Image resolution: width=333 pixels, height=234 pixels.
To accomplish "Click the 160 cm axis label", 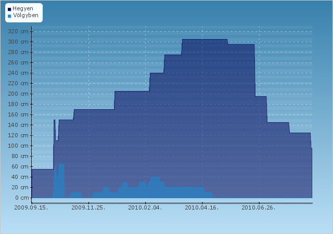I will pos(18,115).
